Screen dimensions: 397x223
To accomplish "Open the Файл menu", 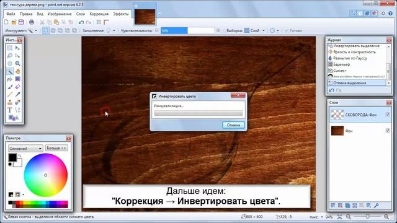I will pos(11,14).
